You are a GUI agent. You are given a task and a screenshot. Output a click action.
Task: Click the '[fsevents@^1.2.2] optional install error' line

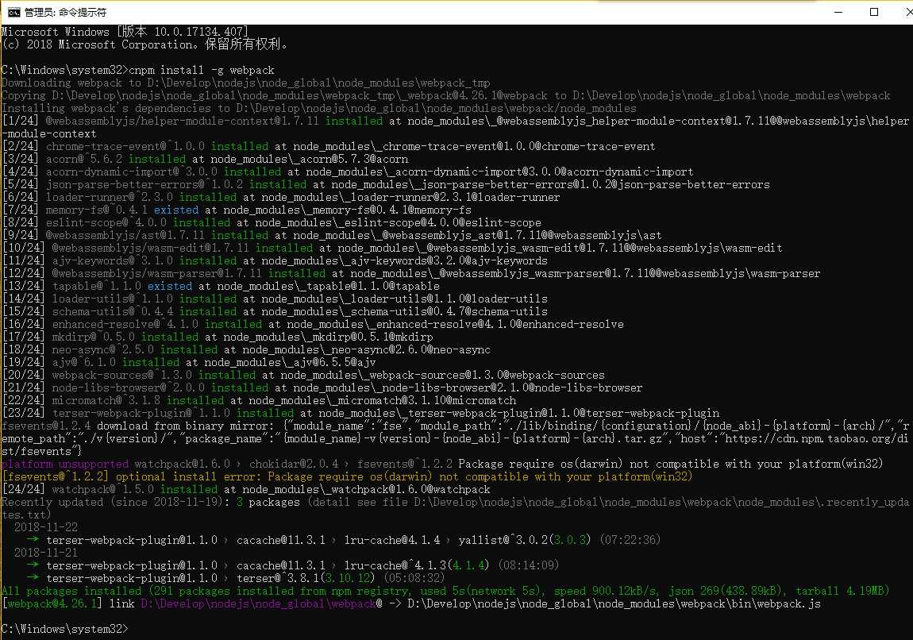click(347, 477)
